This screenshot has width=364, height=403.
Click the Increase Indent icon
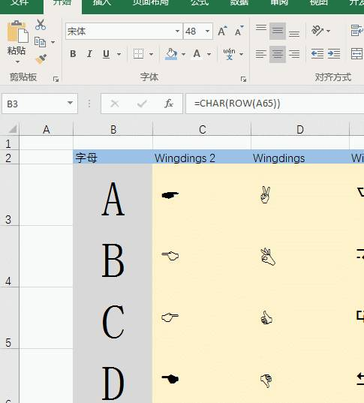[x=334, y=54]
